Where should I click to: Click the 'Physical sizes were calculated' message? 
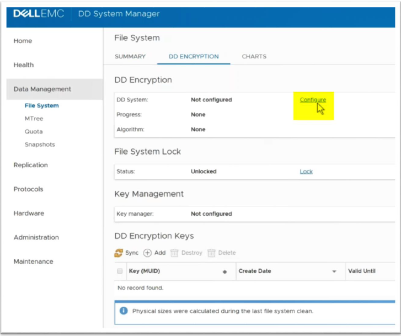click(222, 311)
